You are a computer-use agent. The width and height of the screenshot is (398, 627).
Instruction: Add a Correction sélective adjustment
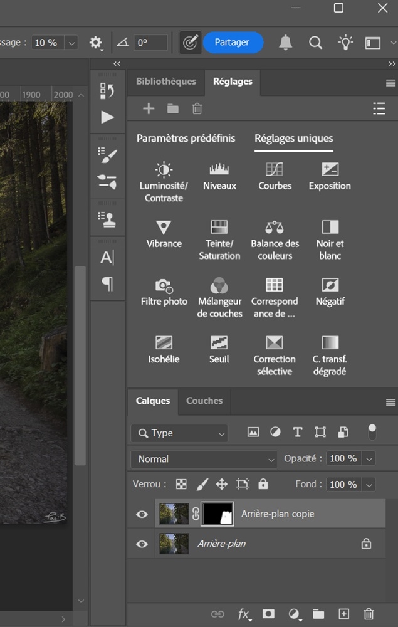tap(275, 355)
